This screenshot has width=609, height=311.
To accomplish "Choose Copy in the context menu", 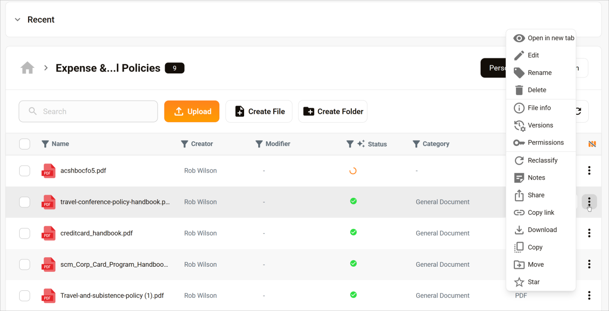I will pos(541,247).
